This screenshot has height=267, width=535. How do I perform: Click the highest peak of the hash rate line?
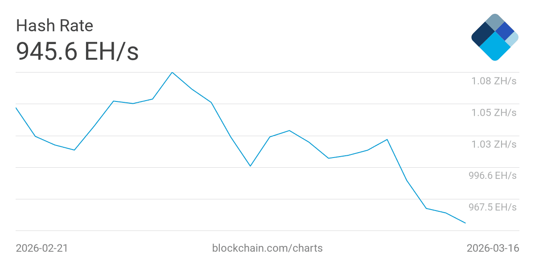[x=172, y=72]
